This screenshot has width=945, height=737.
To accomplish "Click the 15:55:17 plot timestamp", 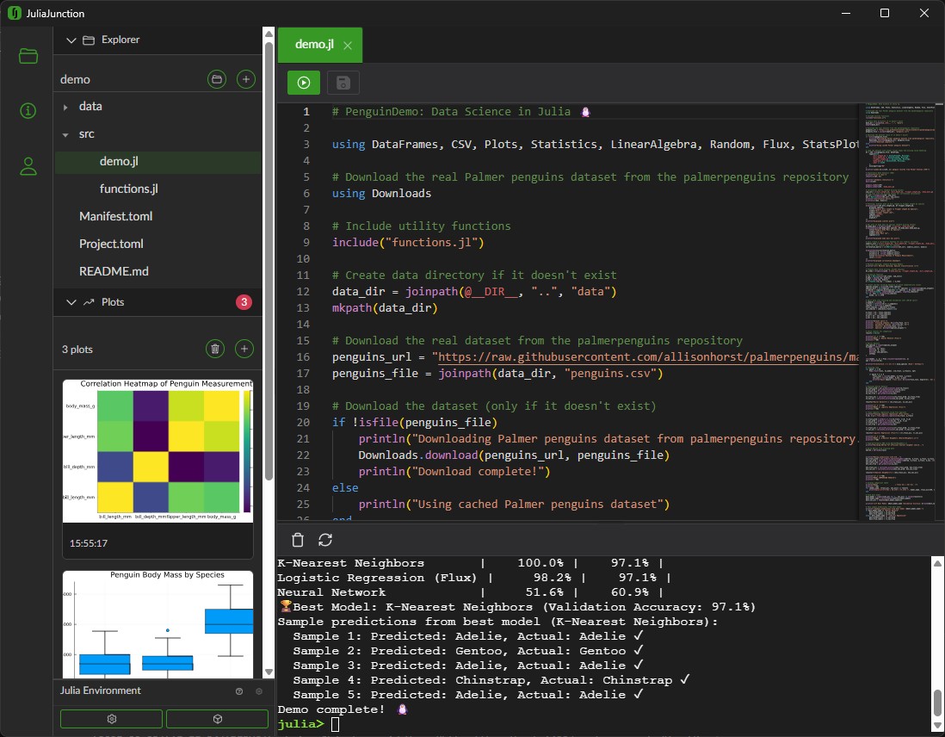I will coord(89,543).
